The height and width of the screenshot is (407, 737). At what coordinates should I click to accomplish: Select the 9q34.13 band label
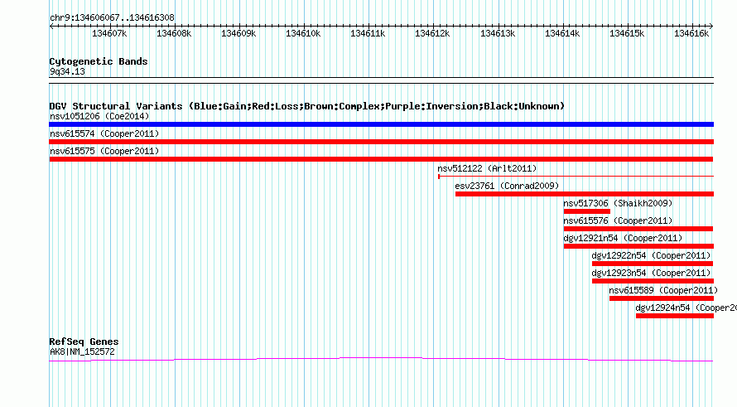67,71
